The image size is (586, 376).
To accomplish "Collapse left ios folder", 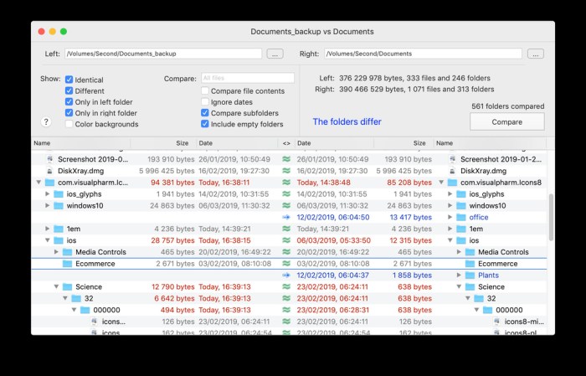I will (48, 240).
